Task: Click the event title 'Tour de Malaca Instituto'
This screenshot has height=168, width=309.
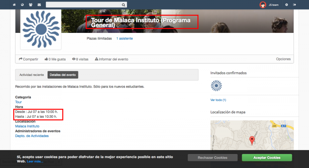Action: (x=141, y=22)
